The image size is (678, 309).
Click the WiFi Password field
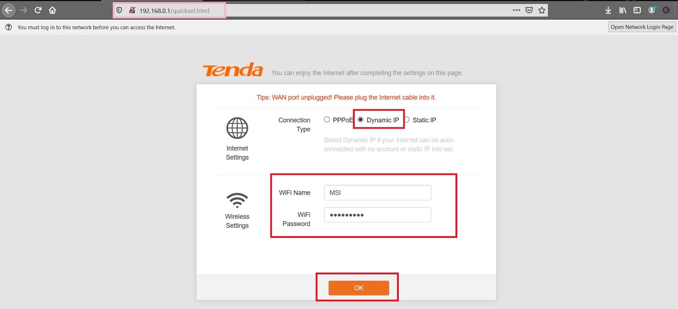tap(378, 215)
